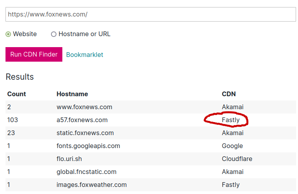This screenshot has width=298, height=194.
Task: Select hostname global.fncstatic.com
Action: [87, 172]
